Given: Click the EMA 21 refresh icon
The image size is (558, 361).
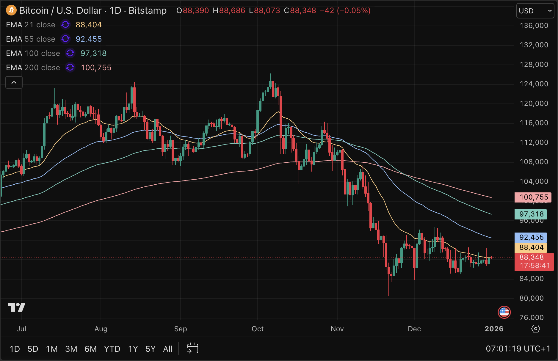Looking at the screenshot, I should tap(65, 25).
